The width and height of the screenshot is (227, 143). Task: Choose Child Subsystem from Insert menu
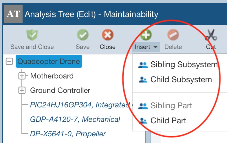(181, 80)
